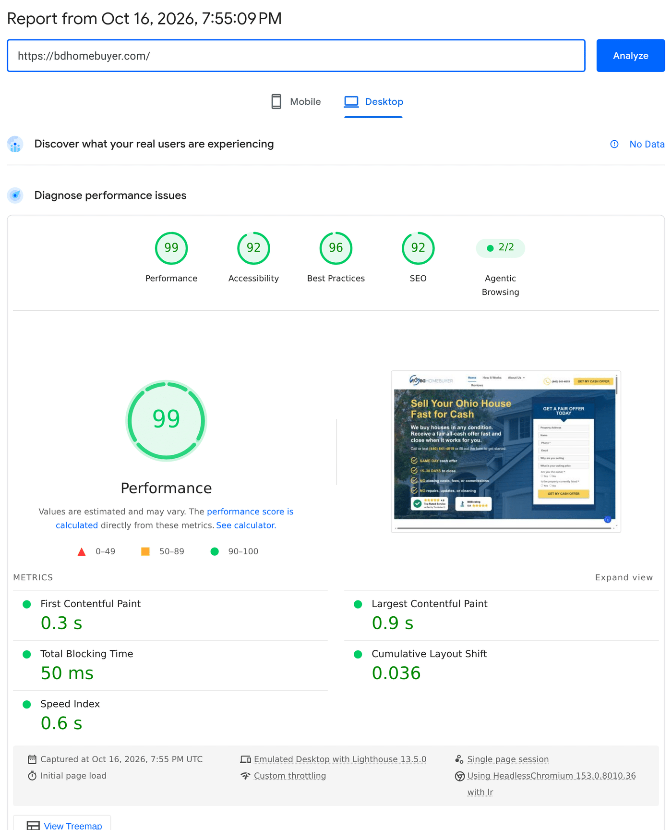The width and height of the screenshot is (672, 830).
Task: Open the SEO score gauge 92
Action: 418,248
